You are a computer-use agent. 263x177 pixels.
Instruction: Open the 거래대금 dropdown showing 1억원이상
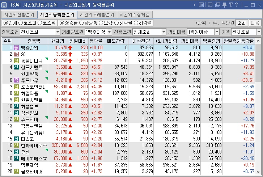(203, 32)
